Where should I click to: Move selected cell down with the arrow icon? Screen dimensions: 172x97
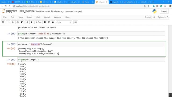click(x=32, y=22)
